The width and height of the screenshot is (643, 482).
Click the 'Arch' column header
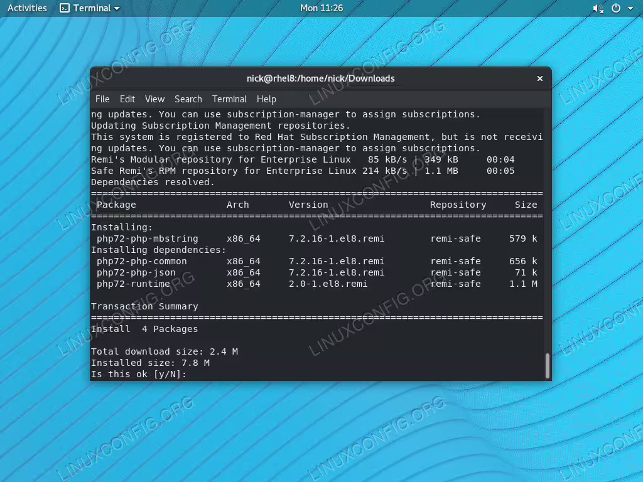coord(238,205)
